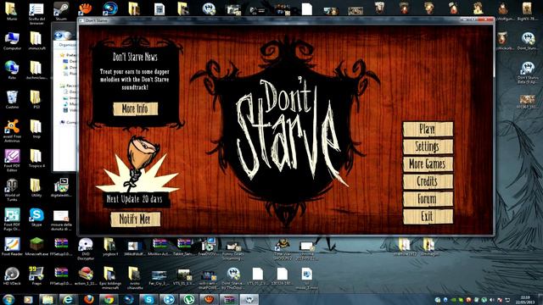Open the Minecraft.exe desktop icon

tap(36, 247)
